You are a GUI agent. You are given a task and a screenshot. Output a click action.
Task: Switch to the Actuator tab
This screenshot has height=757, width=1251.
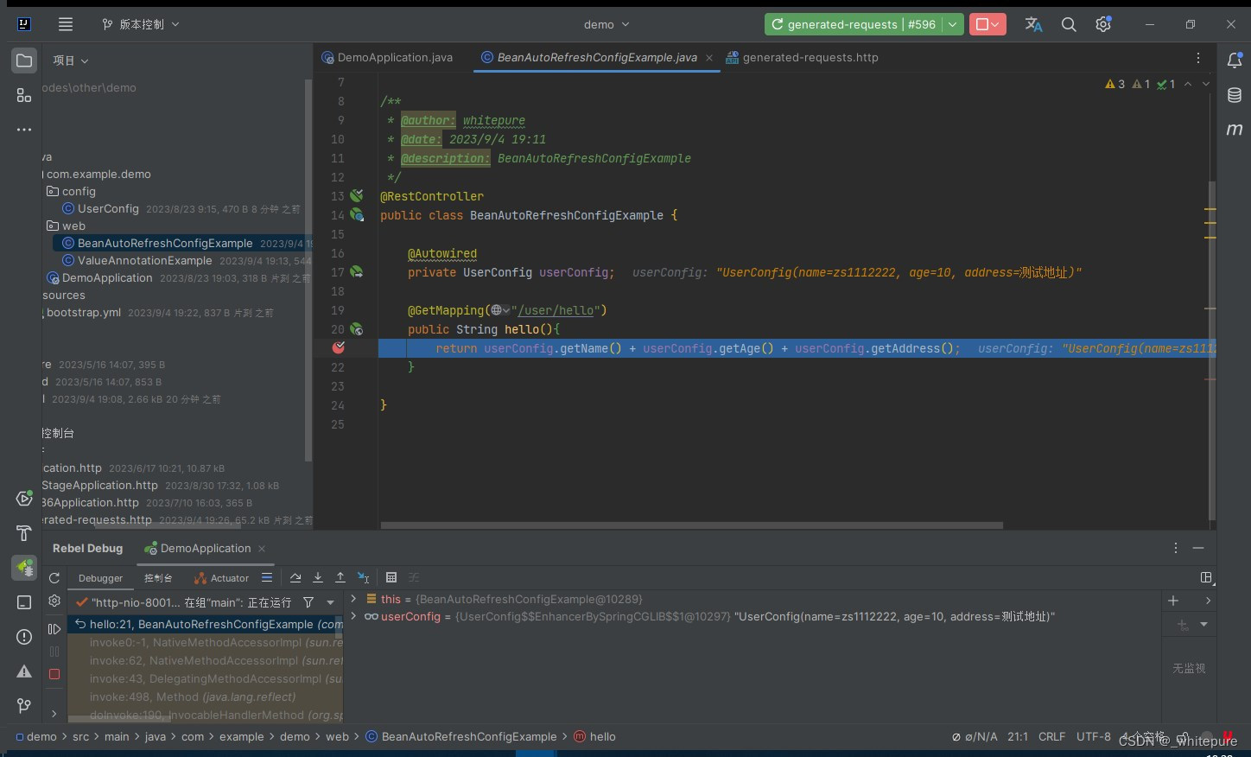tap(221, 578)
